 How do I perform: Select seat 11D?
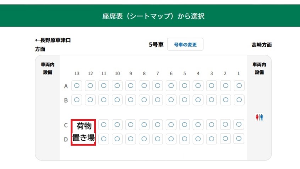(104, 138)
